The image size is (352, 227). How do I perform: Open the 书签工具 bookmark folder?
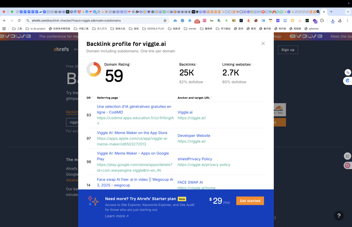point(81,29)
